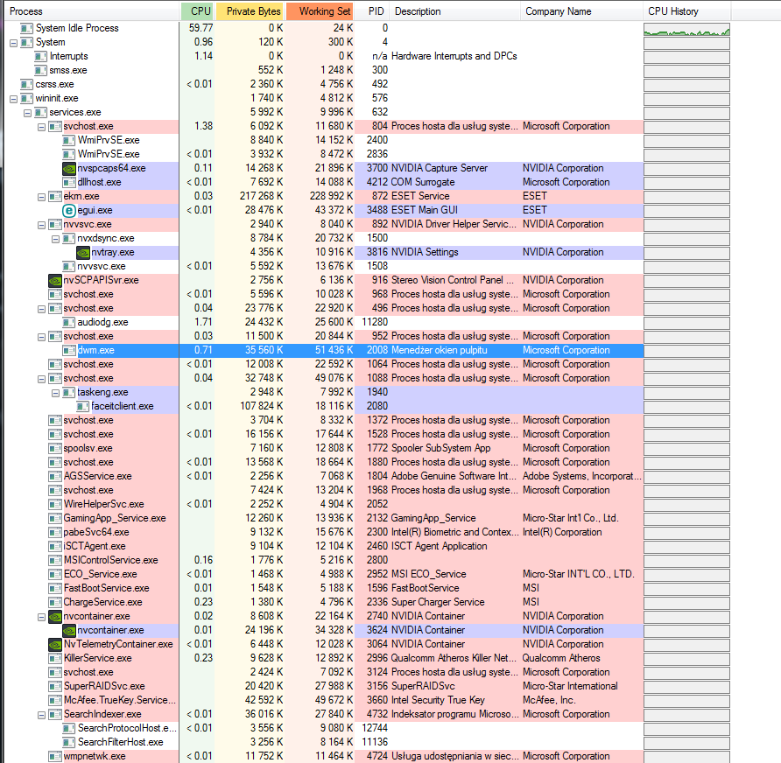Click the ChargeService.exe process icon
This screenshot has height=763, width=781.
(55, 602)
